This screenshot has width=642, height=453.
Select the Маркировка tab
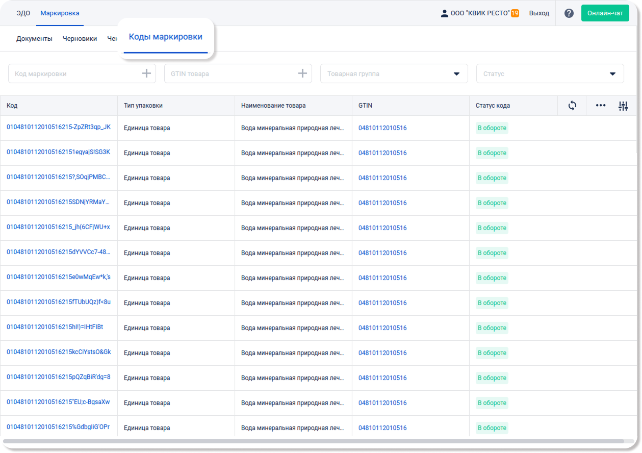[60, 13]
